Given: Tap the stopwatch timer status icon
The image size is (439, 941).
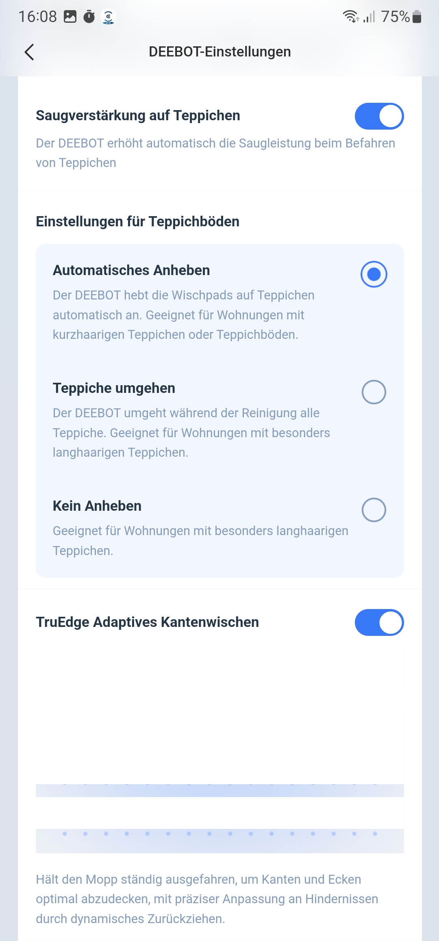Looking at the screenshot, I should 89,17.
